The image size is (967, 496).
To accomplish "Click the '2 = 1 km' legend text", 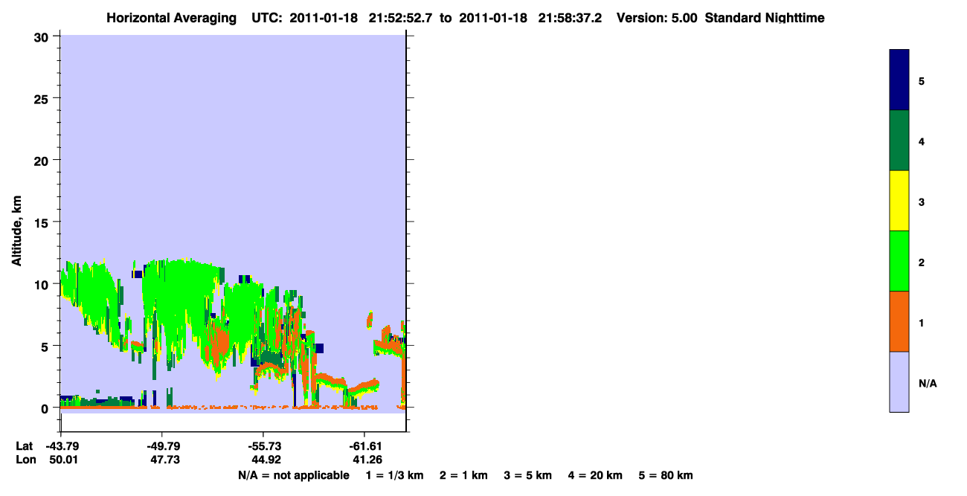I will (x=463, y=475).
